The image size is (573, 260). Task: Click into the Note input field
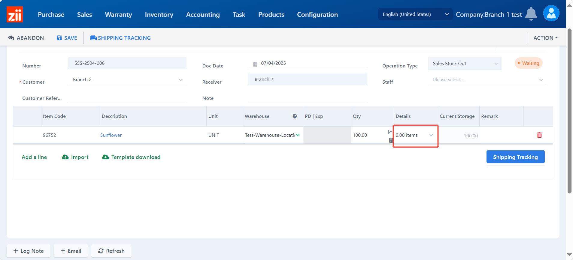point(307,97)
